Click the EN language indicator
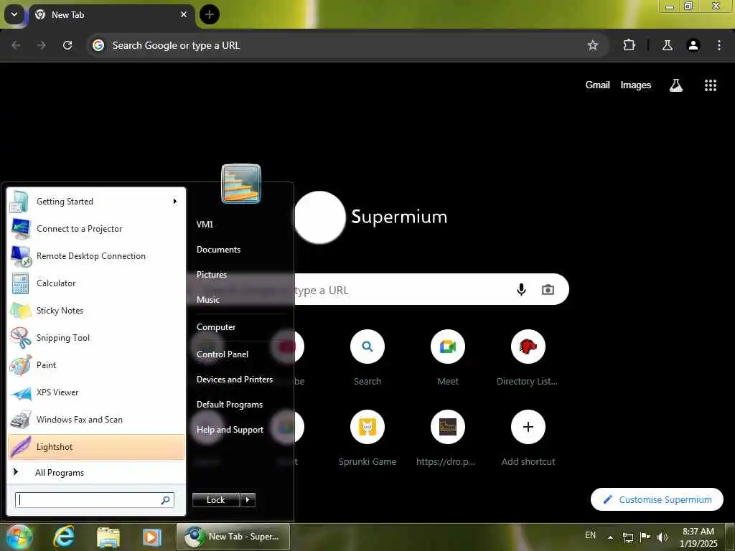735x551 pixels. pos(590,535)
